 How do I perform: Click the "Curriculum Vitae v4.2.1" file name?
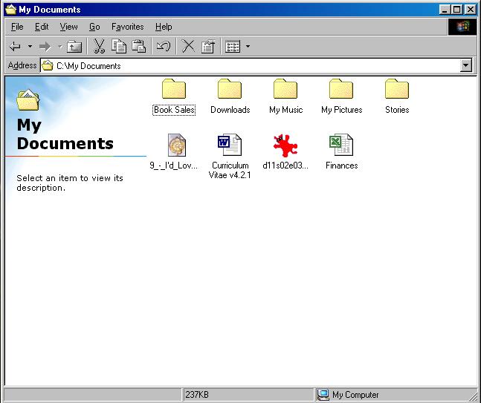pos(230,170)
